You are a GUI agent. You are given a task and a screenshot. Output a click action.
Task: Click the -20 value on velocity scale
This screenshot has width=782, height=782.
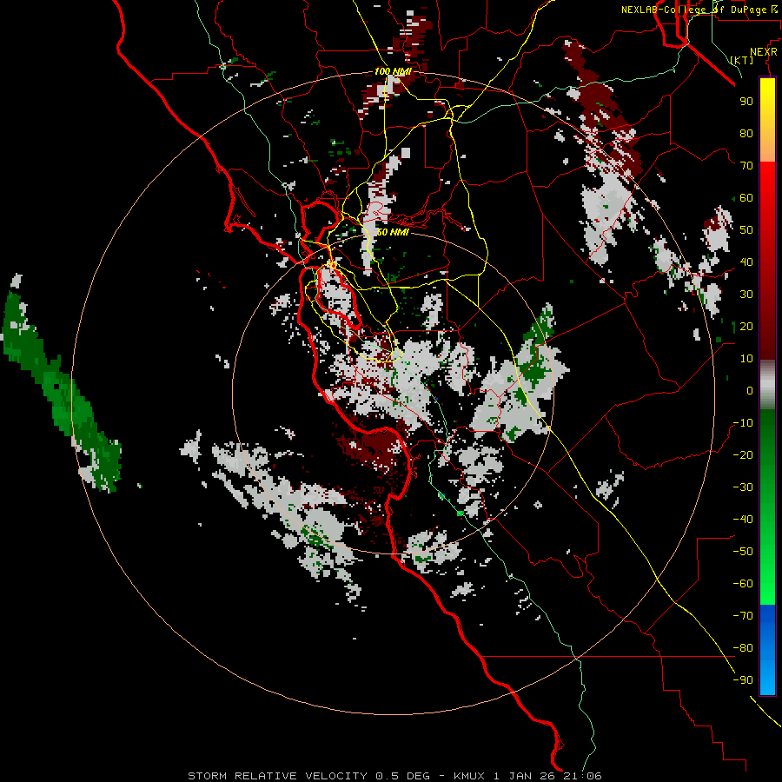pos(743,455)
